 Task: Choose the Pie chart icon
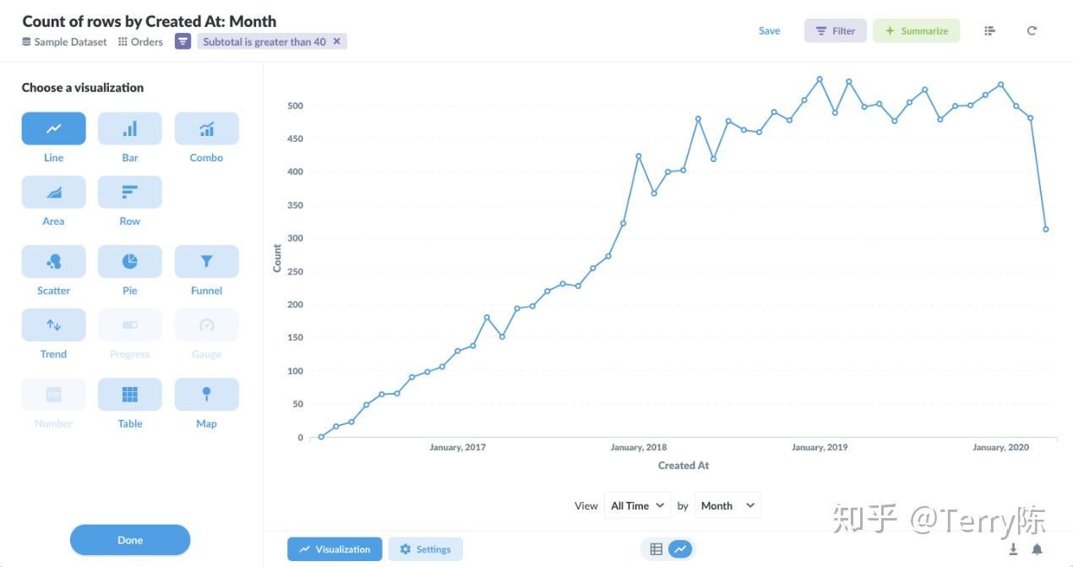[129, 262]
